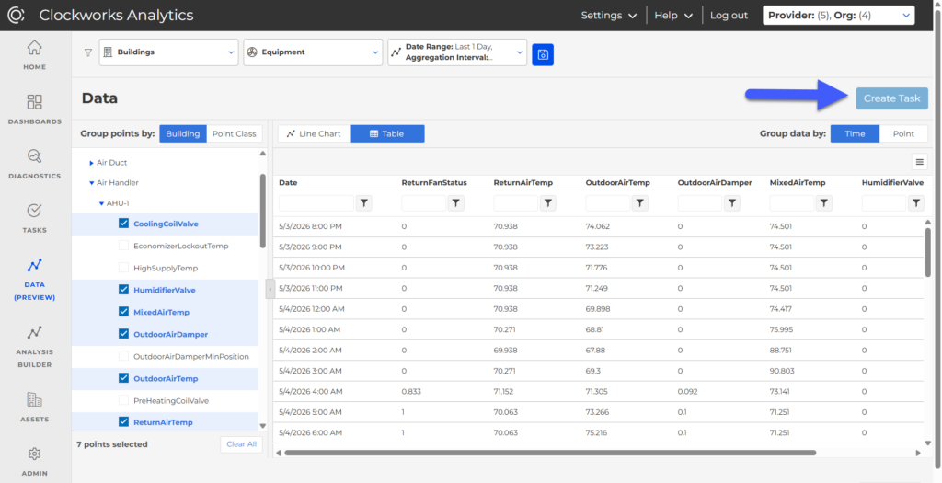Uncheck the HumidifierValve point
Screen dimensions: 942x483
124,290
